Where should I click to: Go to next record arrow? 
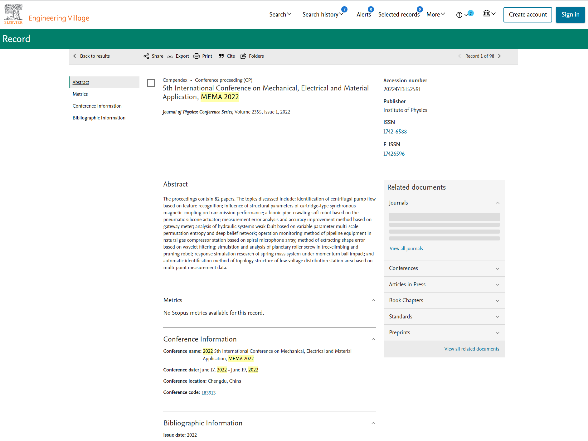point(499,56)
